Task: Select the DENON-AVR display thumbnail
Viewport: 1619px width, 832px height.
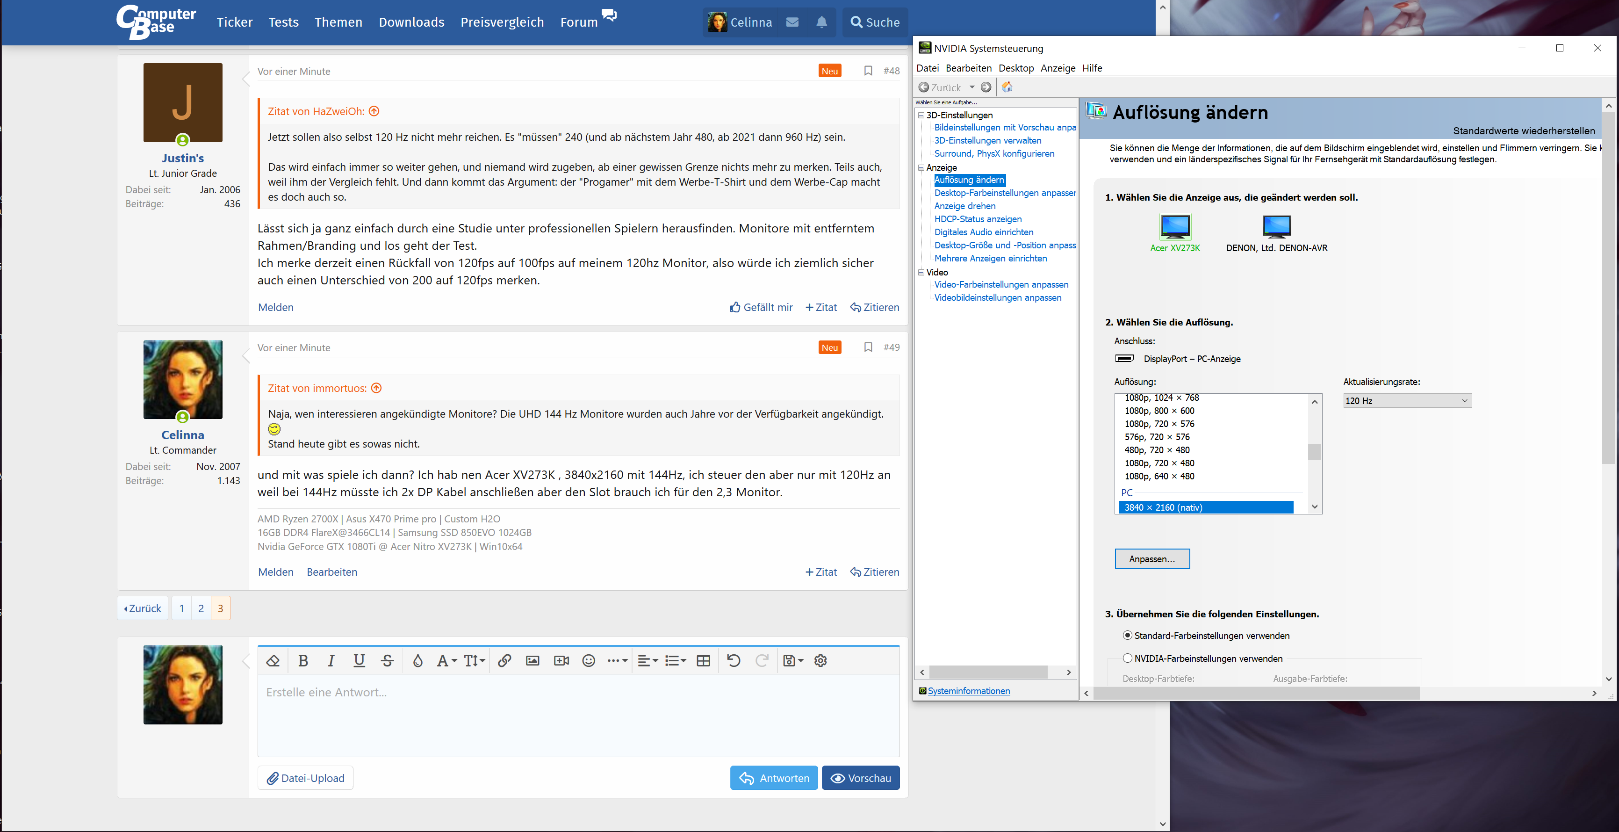Action: coord(1276,226)
